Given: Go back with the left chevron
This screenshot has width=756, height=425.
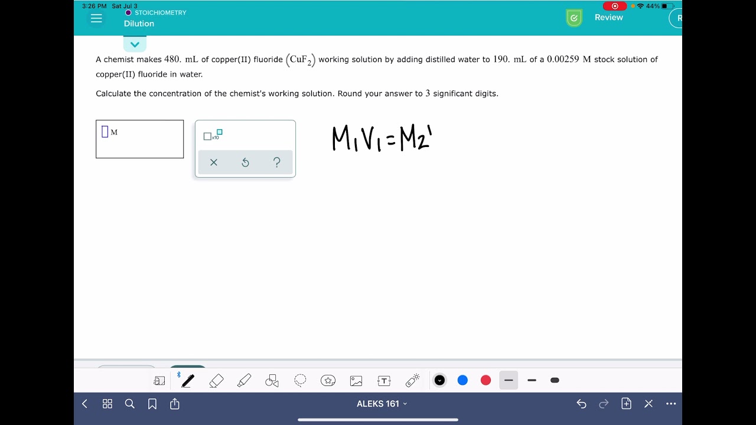Looking at the screenshot, I should point(84,404).
